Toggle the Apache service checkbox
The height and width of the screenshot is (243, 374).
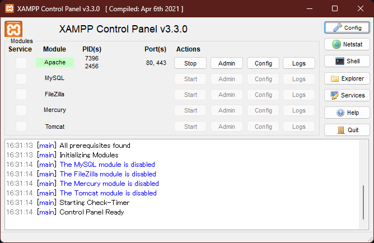pos(21,63)
